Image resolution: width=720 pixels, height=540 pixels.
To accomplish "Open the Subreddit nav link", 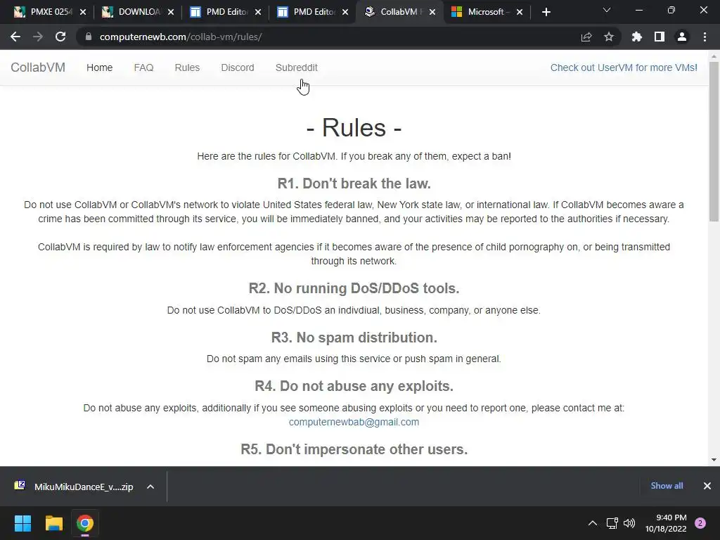I will (x=296, y=67).
